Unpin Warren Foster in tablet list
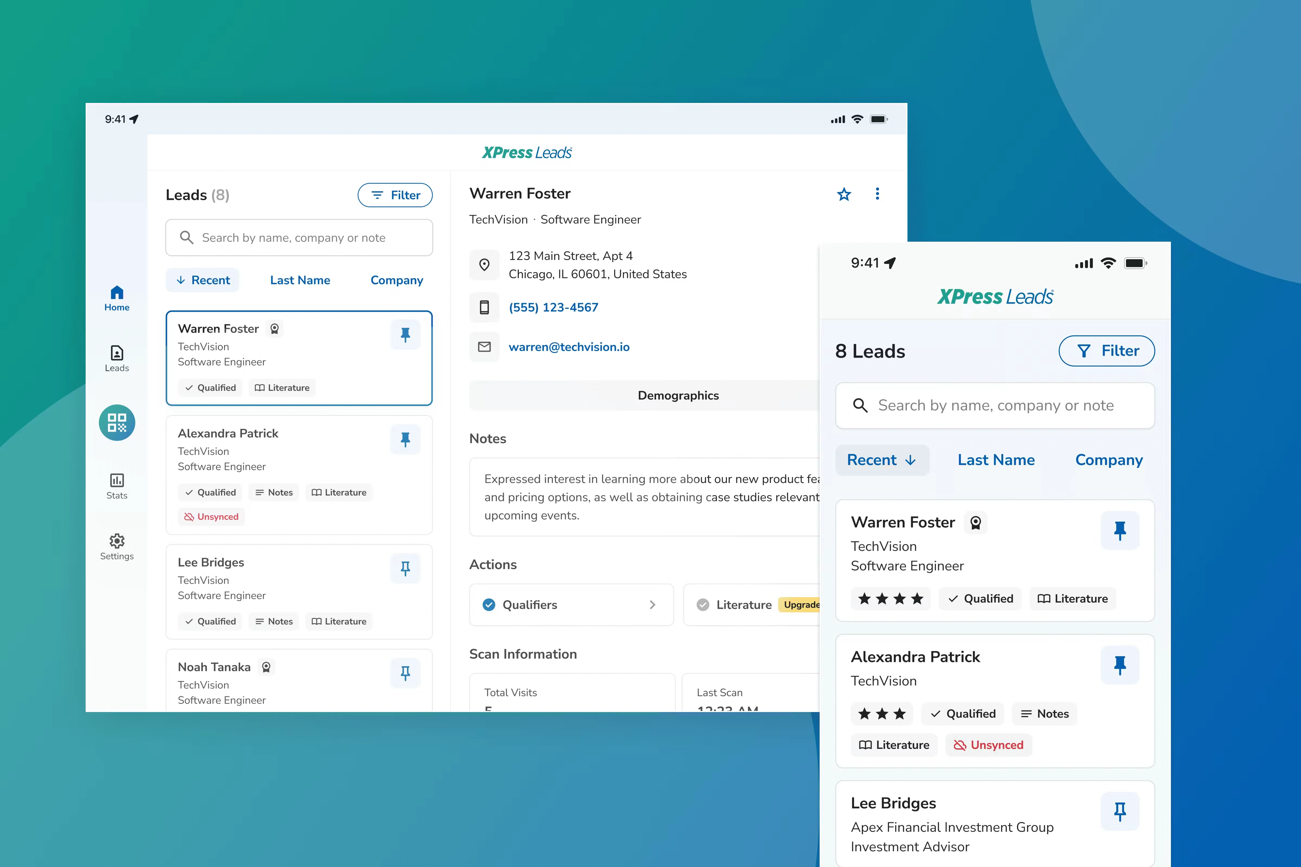The height and width of the screenshot is (867, 1301). (405, 335)
